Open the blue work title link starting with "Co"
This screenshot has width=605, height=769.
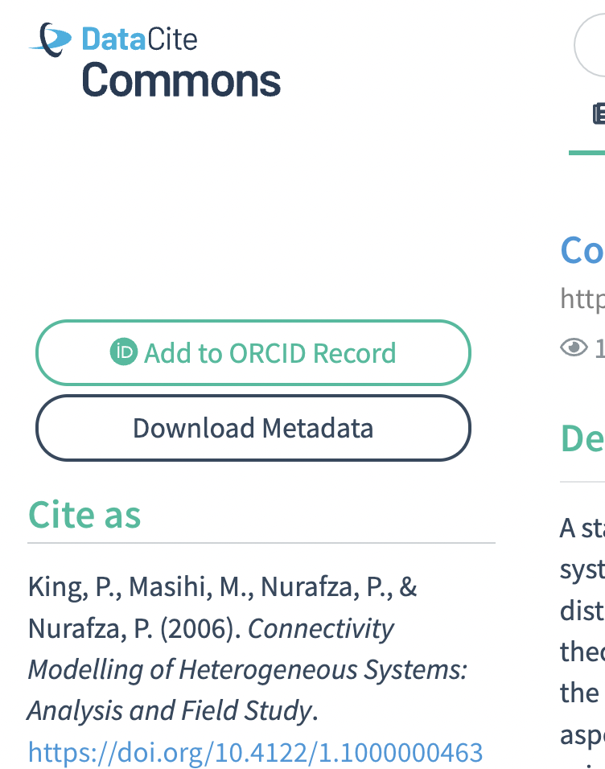click(582, 251)
